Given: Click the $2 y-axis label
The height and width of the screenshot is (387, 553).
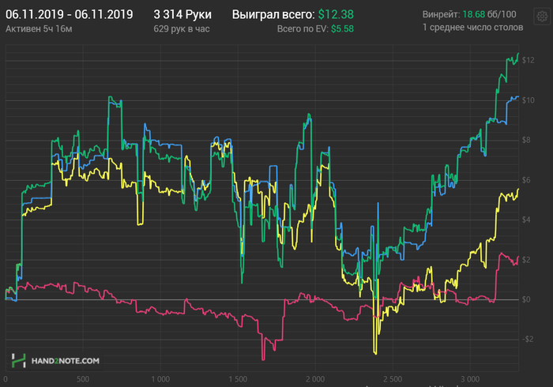Looking at the screenshot, I should click(x=526, y=260).
